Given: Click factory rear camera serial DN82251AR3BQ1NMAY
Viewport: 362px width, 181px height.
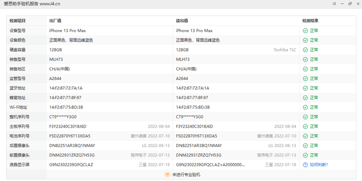Looking at the screenshot, I should pos(72,146).
